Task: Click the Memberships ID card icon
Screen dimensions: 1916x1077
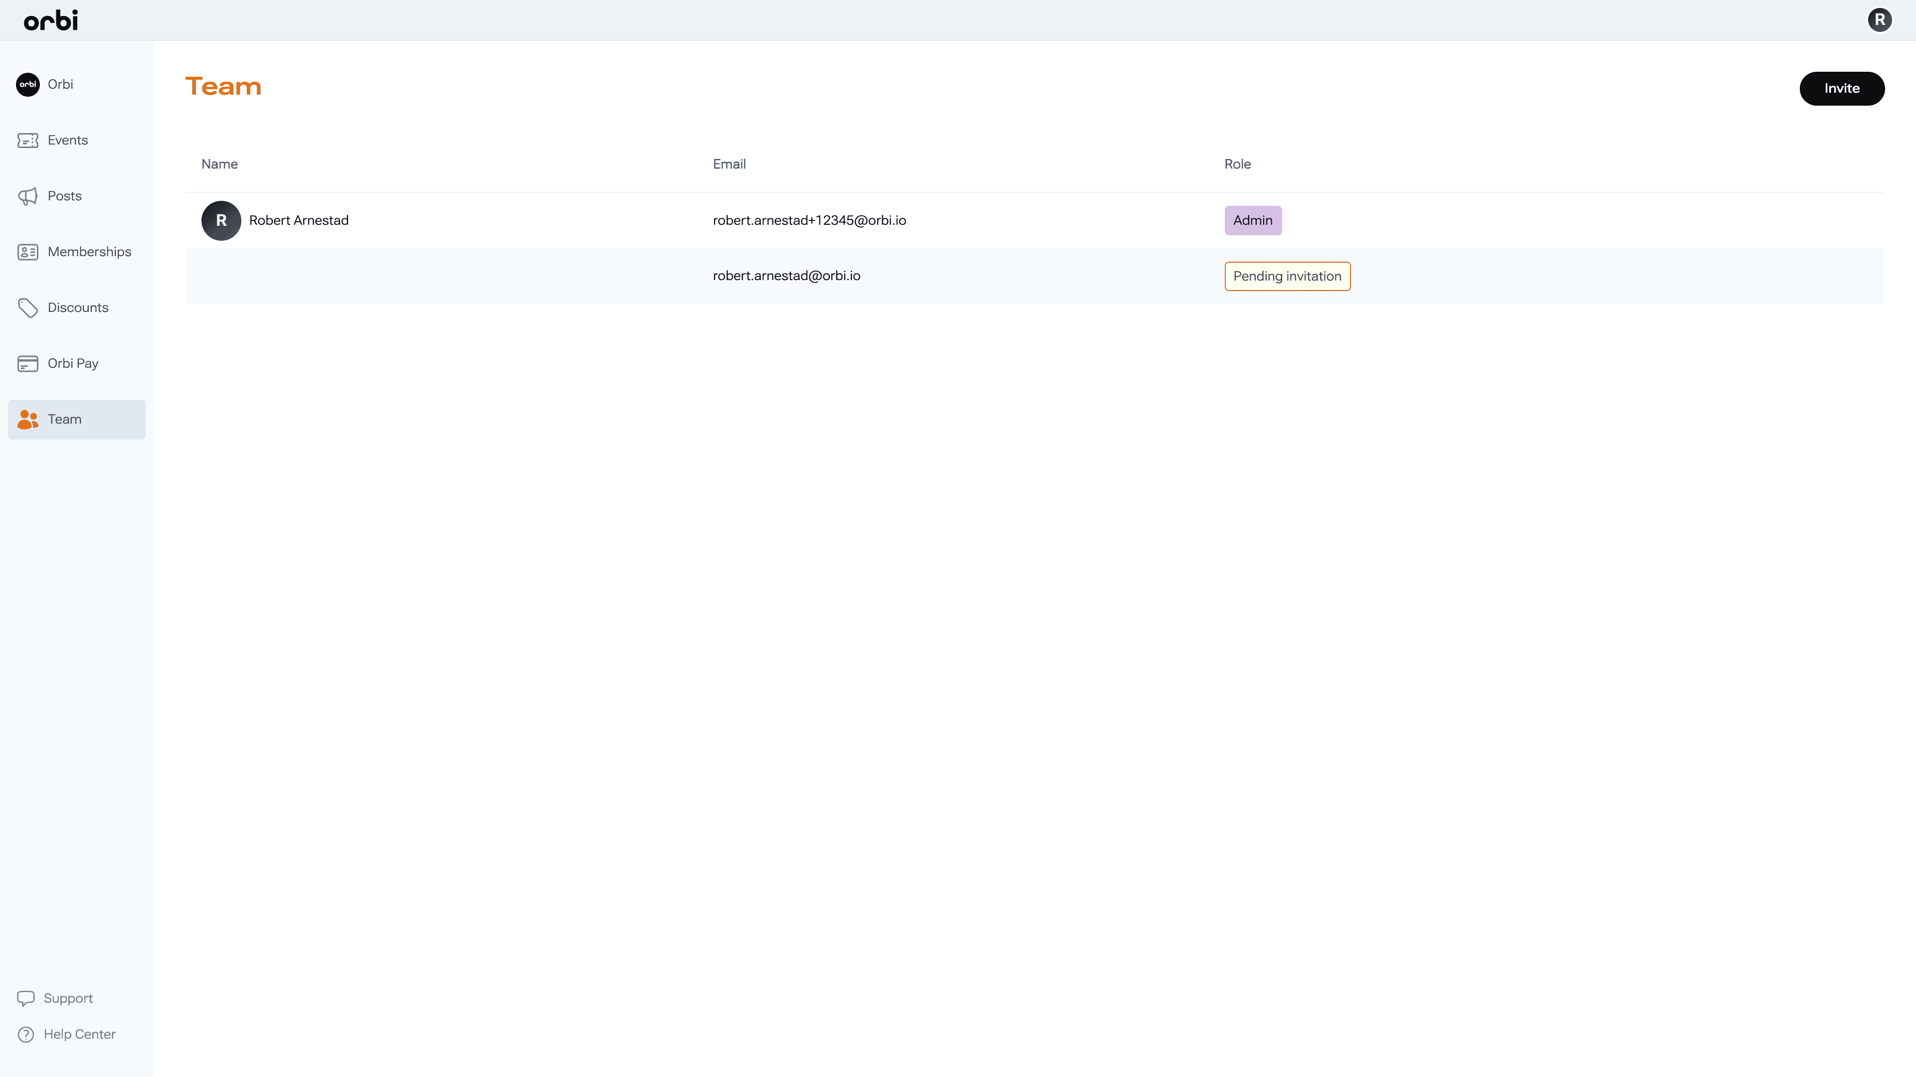Action: click(27, 252)
